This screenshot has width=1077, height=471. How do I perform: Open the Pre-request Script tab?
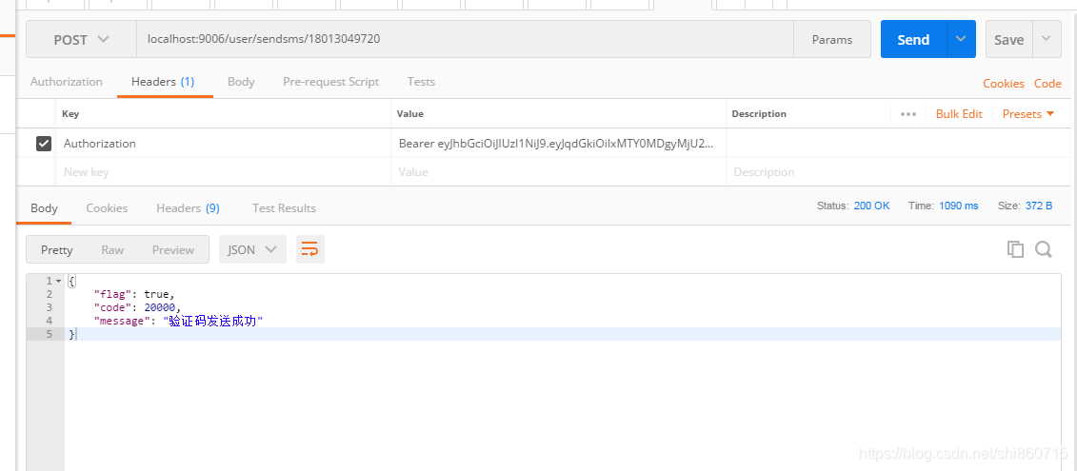[x=331, y=82]
